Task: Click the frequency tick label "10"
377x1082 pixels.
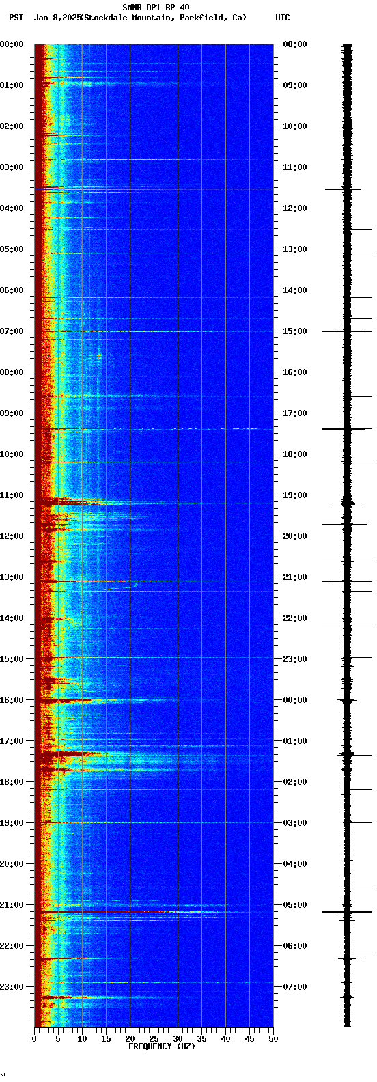Action: [82, 1039]
